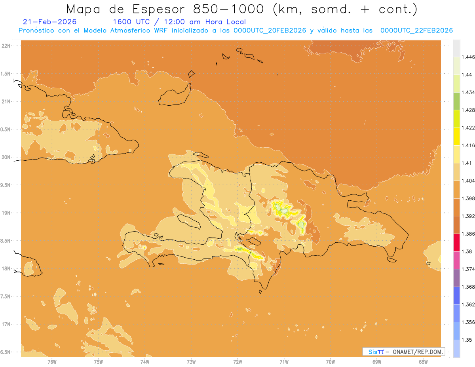475x367 pixels.
Task: Click the latitude label '7.5N'
Action: pyautogui.click(x=6, y=297)
